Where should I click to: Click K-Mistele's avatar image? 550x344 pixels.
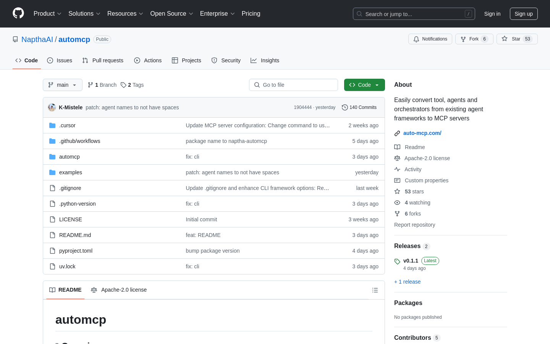(x=52, y=107)
